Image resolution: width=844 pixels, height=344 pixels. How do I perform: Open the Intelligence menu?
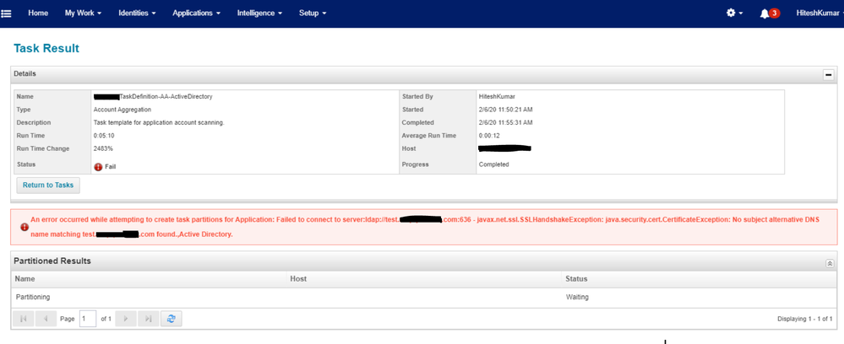[x=259, y=13]
